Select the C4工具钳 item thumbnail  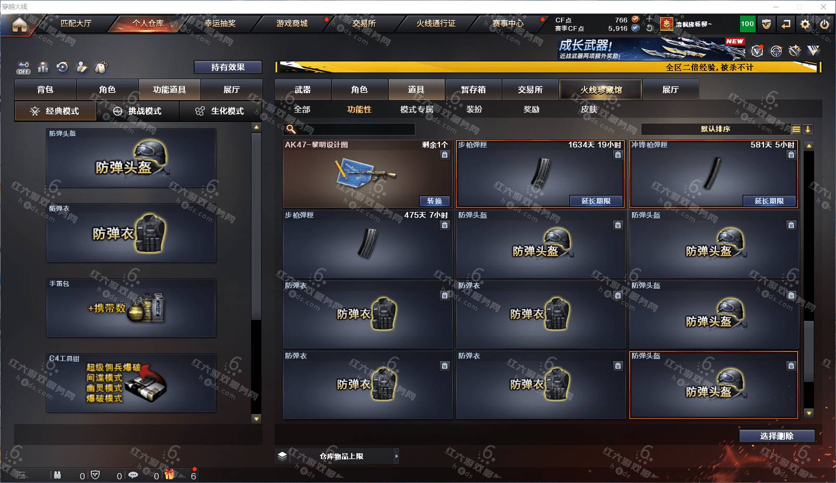click(131, 383)
